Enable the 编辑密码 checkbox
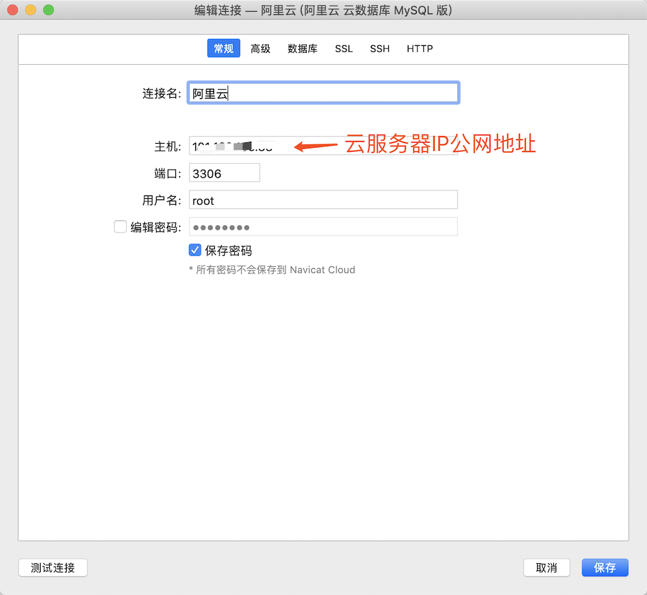This screenshot has width=647, height=595. [x=120, y=227]
